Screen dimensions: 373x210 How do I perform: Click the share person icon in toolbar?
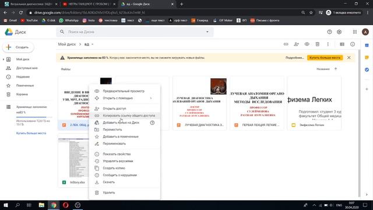pos(296,44)
